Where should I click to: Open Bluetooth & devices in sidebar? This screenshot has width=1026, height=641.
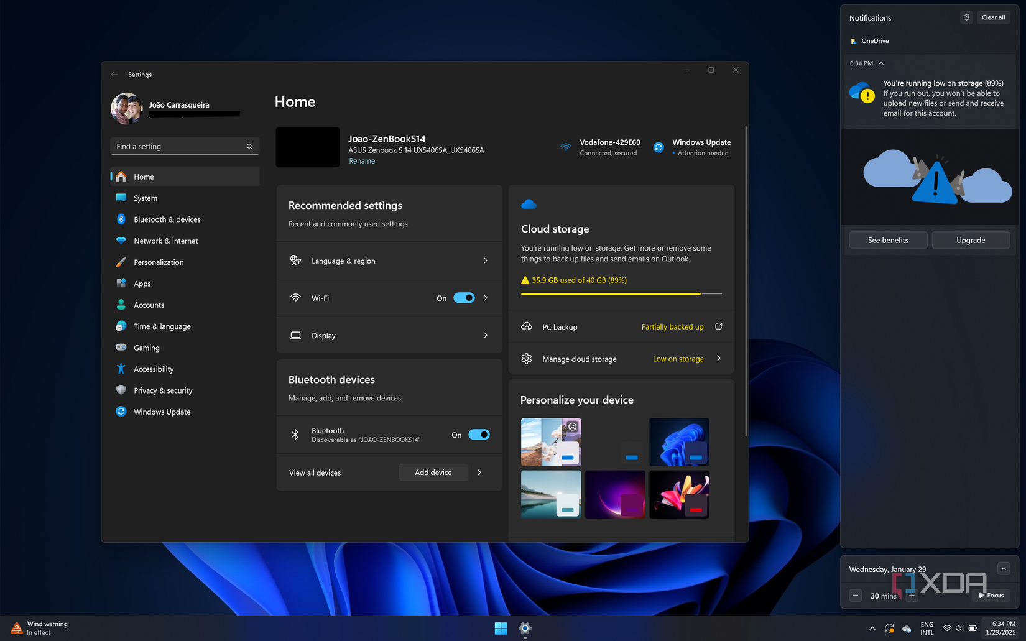(185, 219)
